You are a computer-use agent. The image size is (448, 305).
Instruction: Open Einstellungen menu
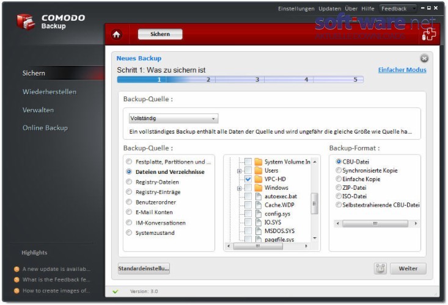(x=296, y=9)
